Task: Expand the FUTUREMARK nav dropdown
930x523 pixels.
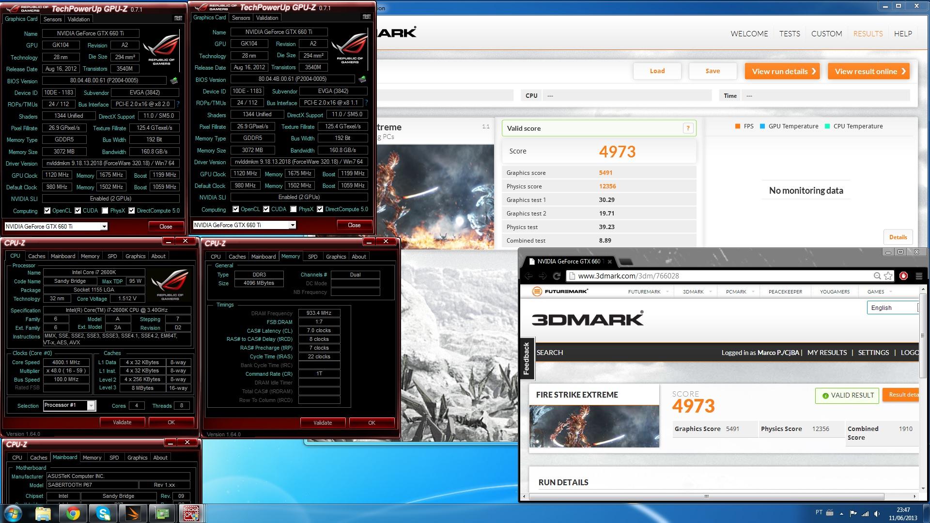Action: point(667,292)
